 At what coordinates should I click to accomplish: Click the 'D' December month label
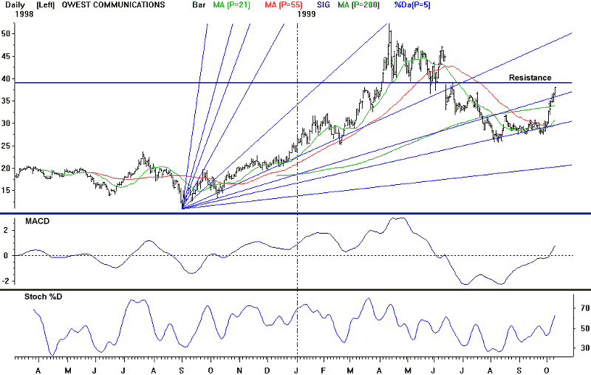(267, 371)
